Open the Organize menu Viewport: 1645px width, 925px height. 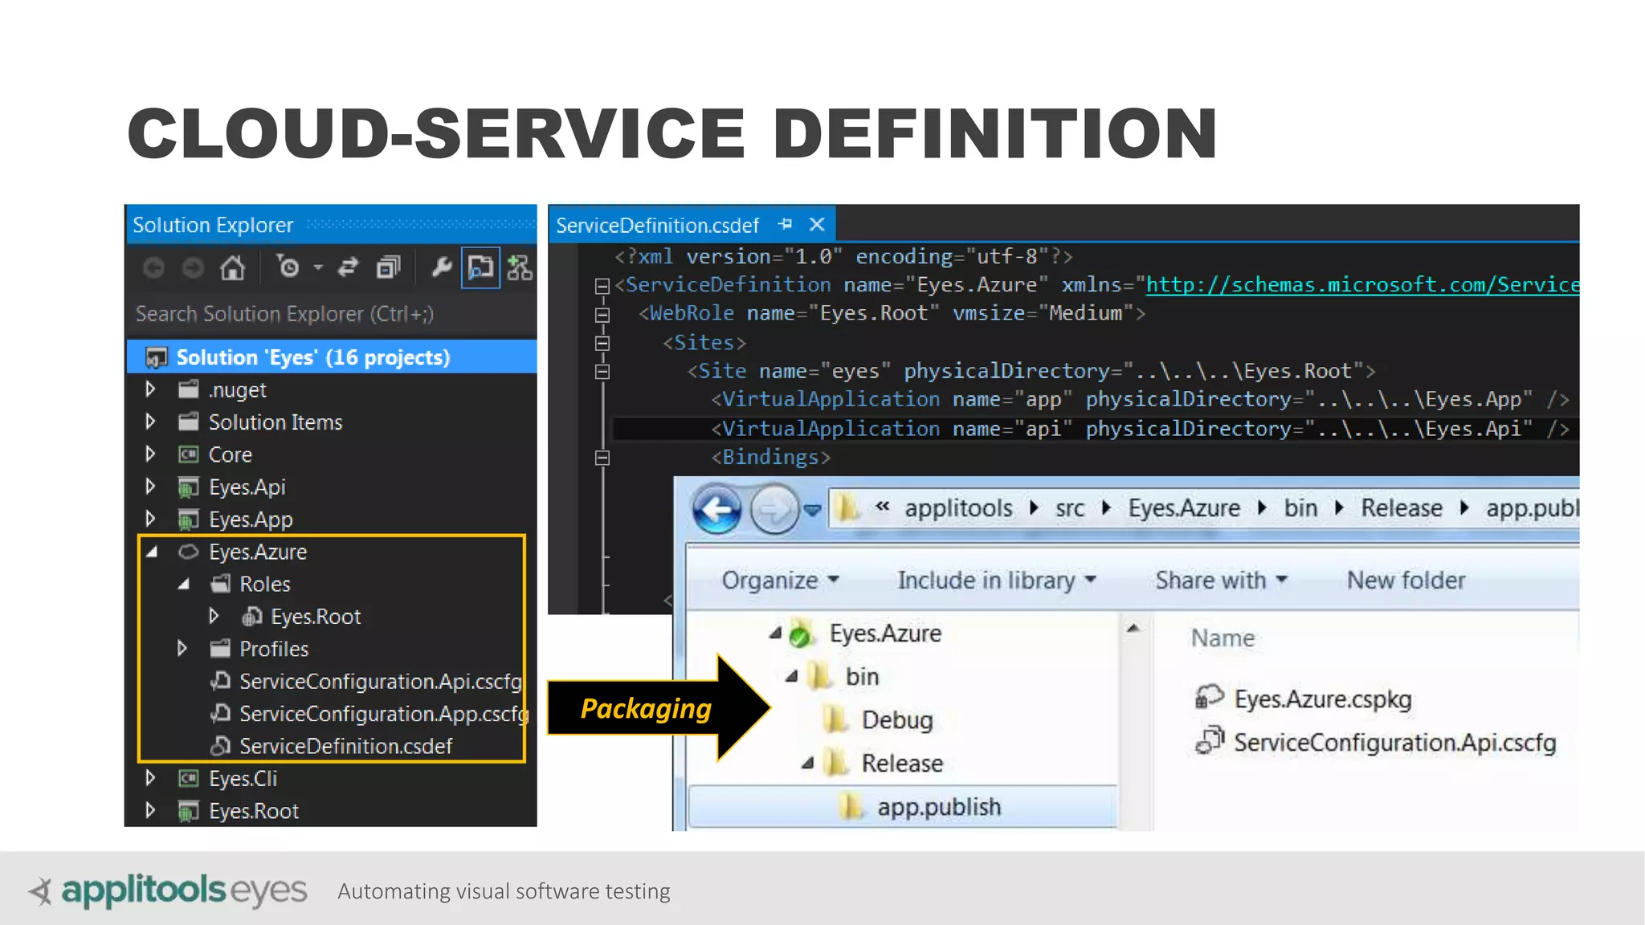tap(780, 581)
